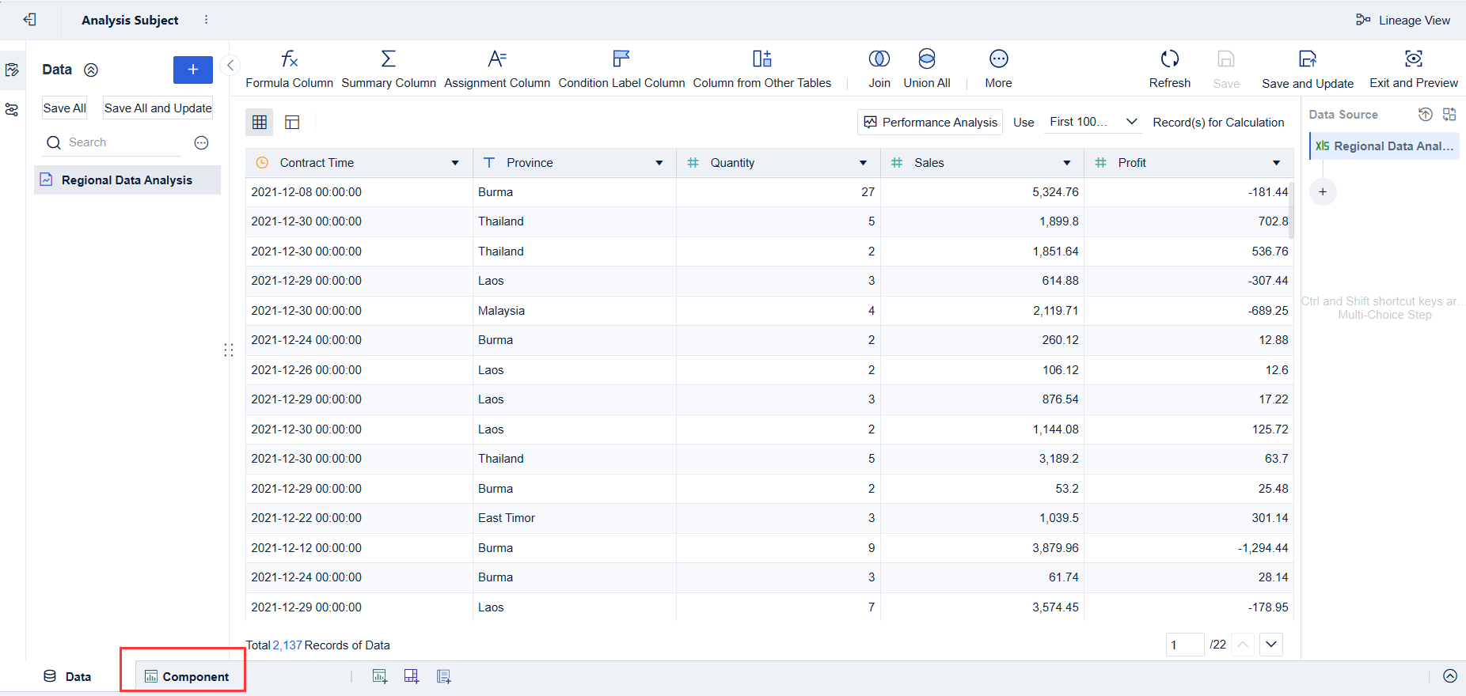Collapse the left data panel

point(230,66)
